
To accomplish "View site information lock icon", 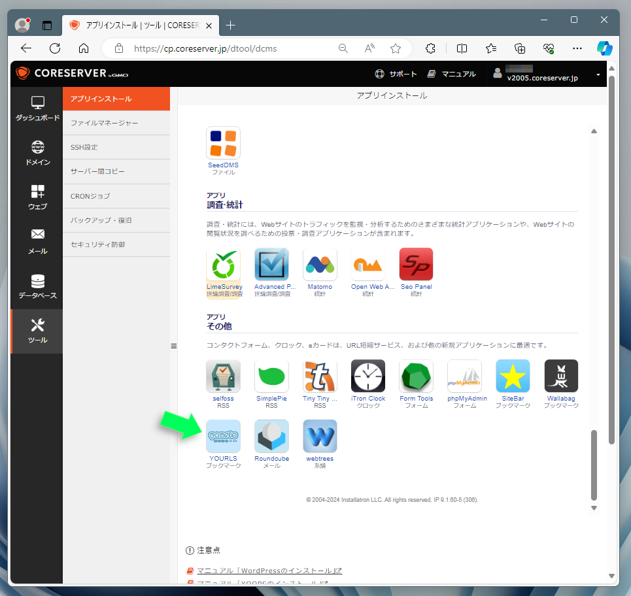I will [x=119, y=48].
